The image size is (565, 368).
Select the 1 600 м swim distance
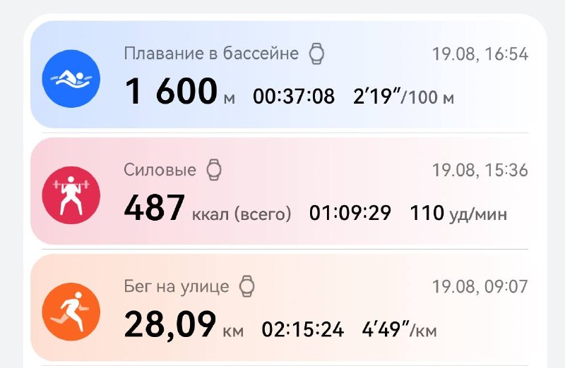[x=180, y=92]
